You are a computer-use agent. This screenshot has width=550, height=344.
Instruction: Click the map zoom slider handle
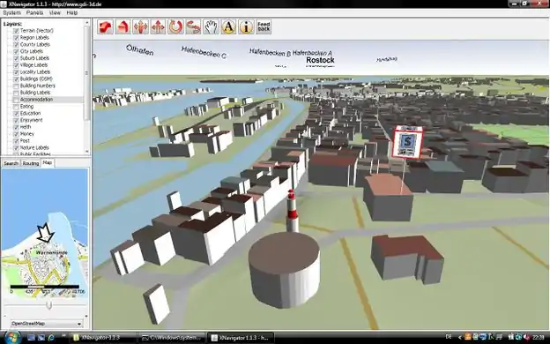click(x=49, y=304)
